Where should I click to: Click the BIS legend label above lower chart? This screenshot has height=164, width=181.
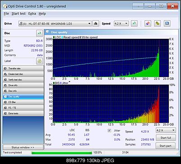pos(57,83)
